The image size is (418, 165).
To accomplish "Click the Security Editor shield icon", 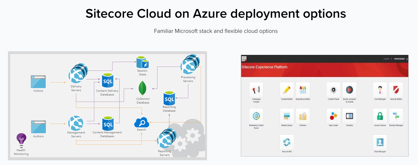I will pyautogui.click(x=396, y=89).
